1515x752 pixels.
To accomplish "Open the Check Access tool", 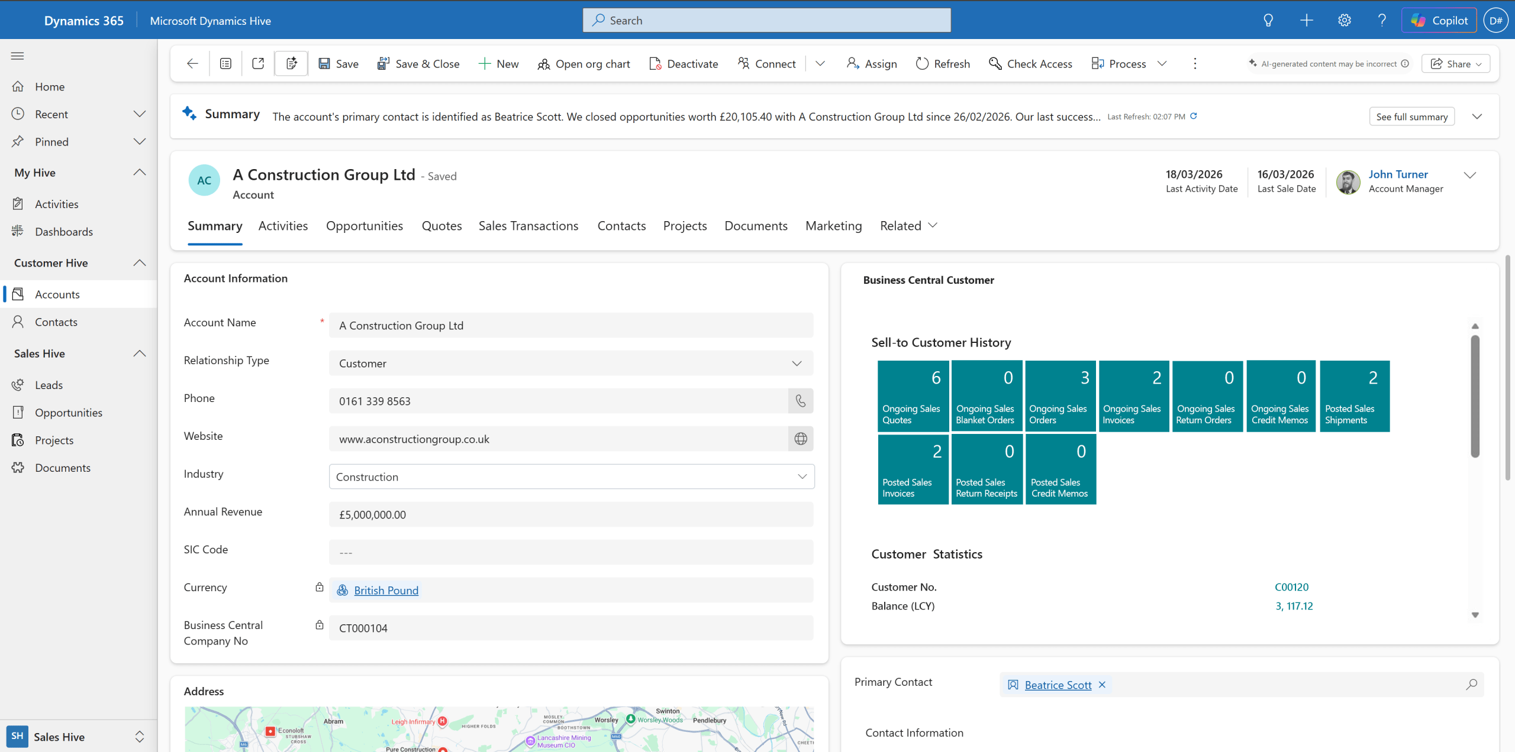I will (1030, 63).
